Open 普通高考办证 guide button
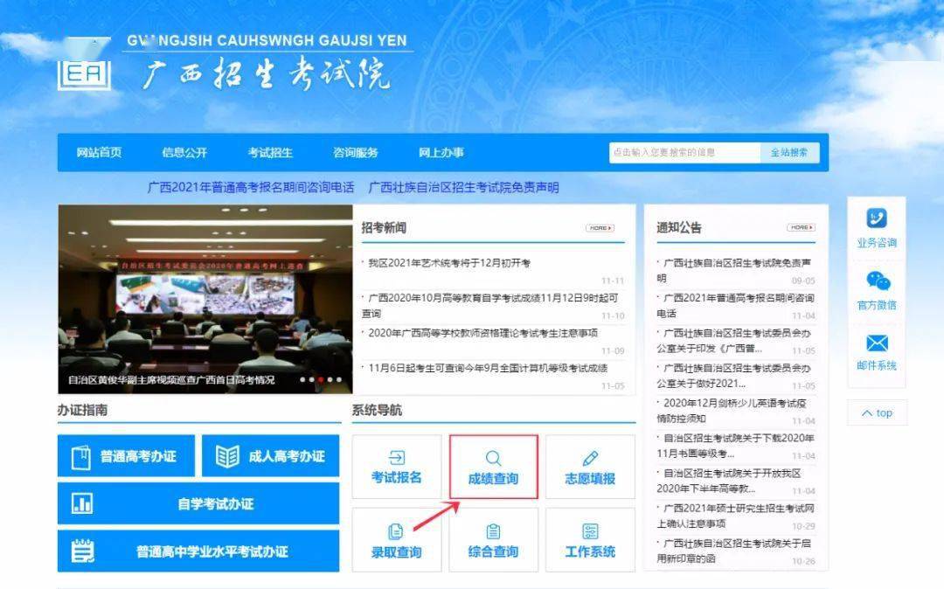The width and height of the screenshot is (944, 589). 126,456
